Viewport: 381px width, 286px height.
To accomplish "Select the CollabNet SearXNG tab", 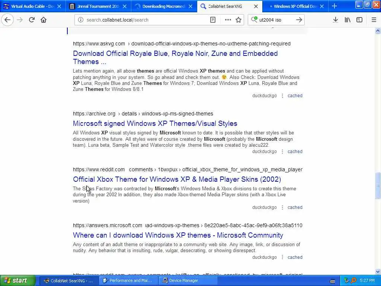I will point(230,6).
